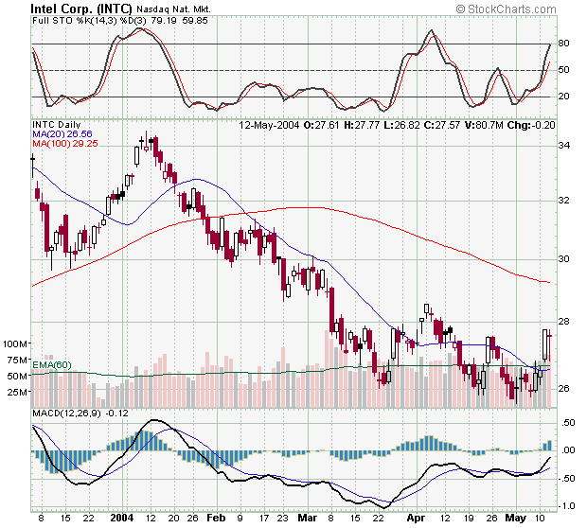Click date label 8 right after Mar
This screenshot has width=587, height=528.
pyautogui.click(x=330, y=518)
